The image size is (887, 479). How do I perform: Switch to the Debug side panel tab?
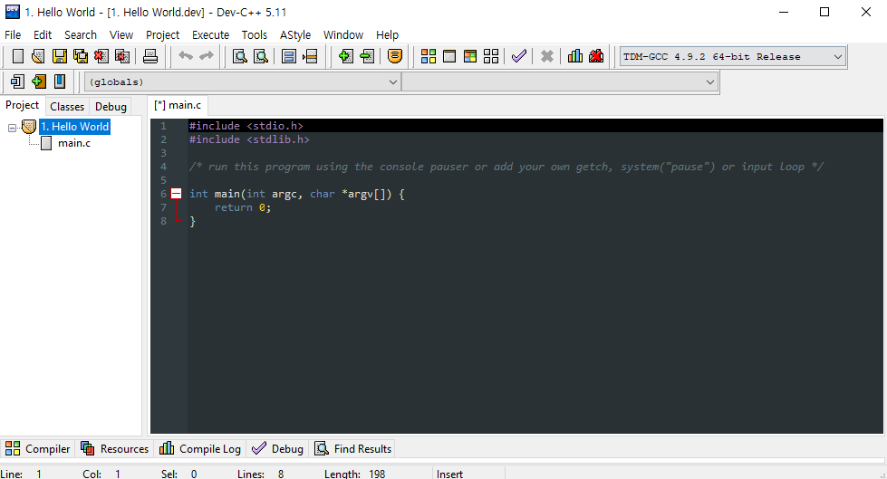pos(111,106)
